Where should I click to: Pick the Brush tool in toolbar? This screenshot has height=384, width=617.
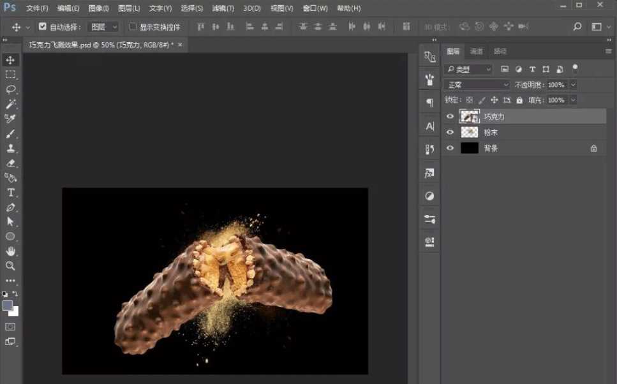coord(11,134)
